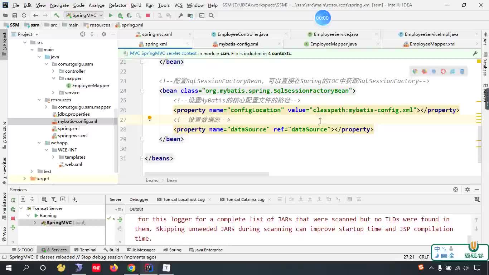Open the Refactor menu
Image resolution: width=489 pixels, height=275 pixels.
tap(118, 5)
